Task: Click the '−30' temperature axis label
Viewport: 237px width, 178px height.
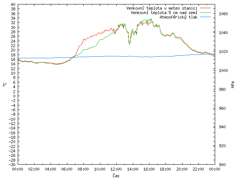Action: pos(12,165)
